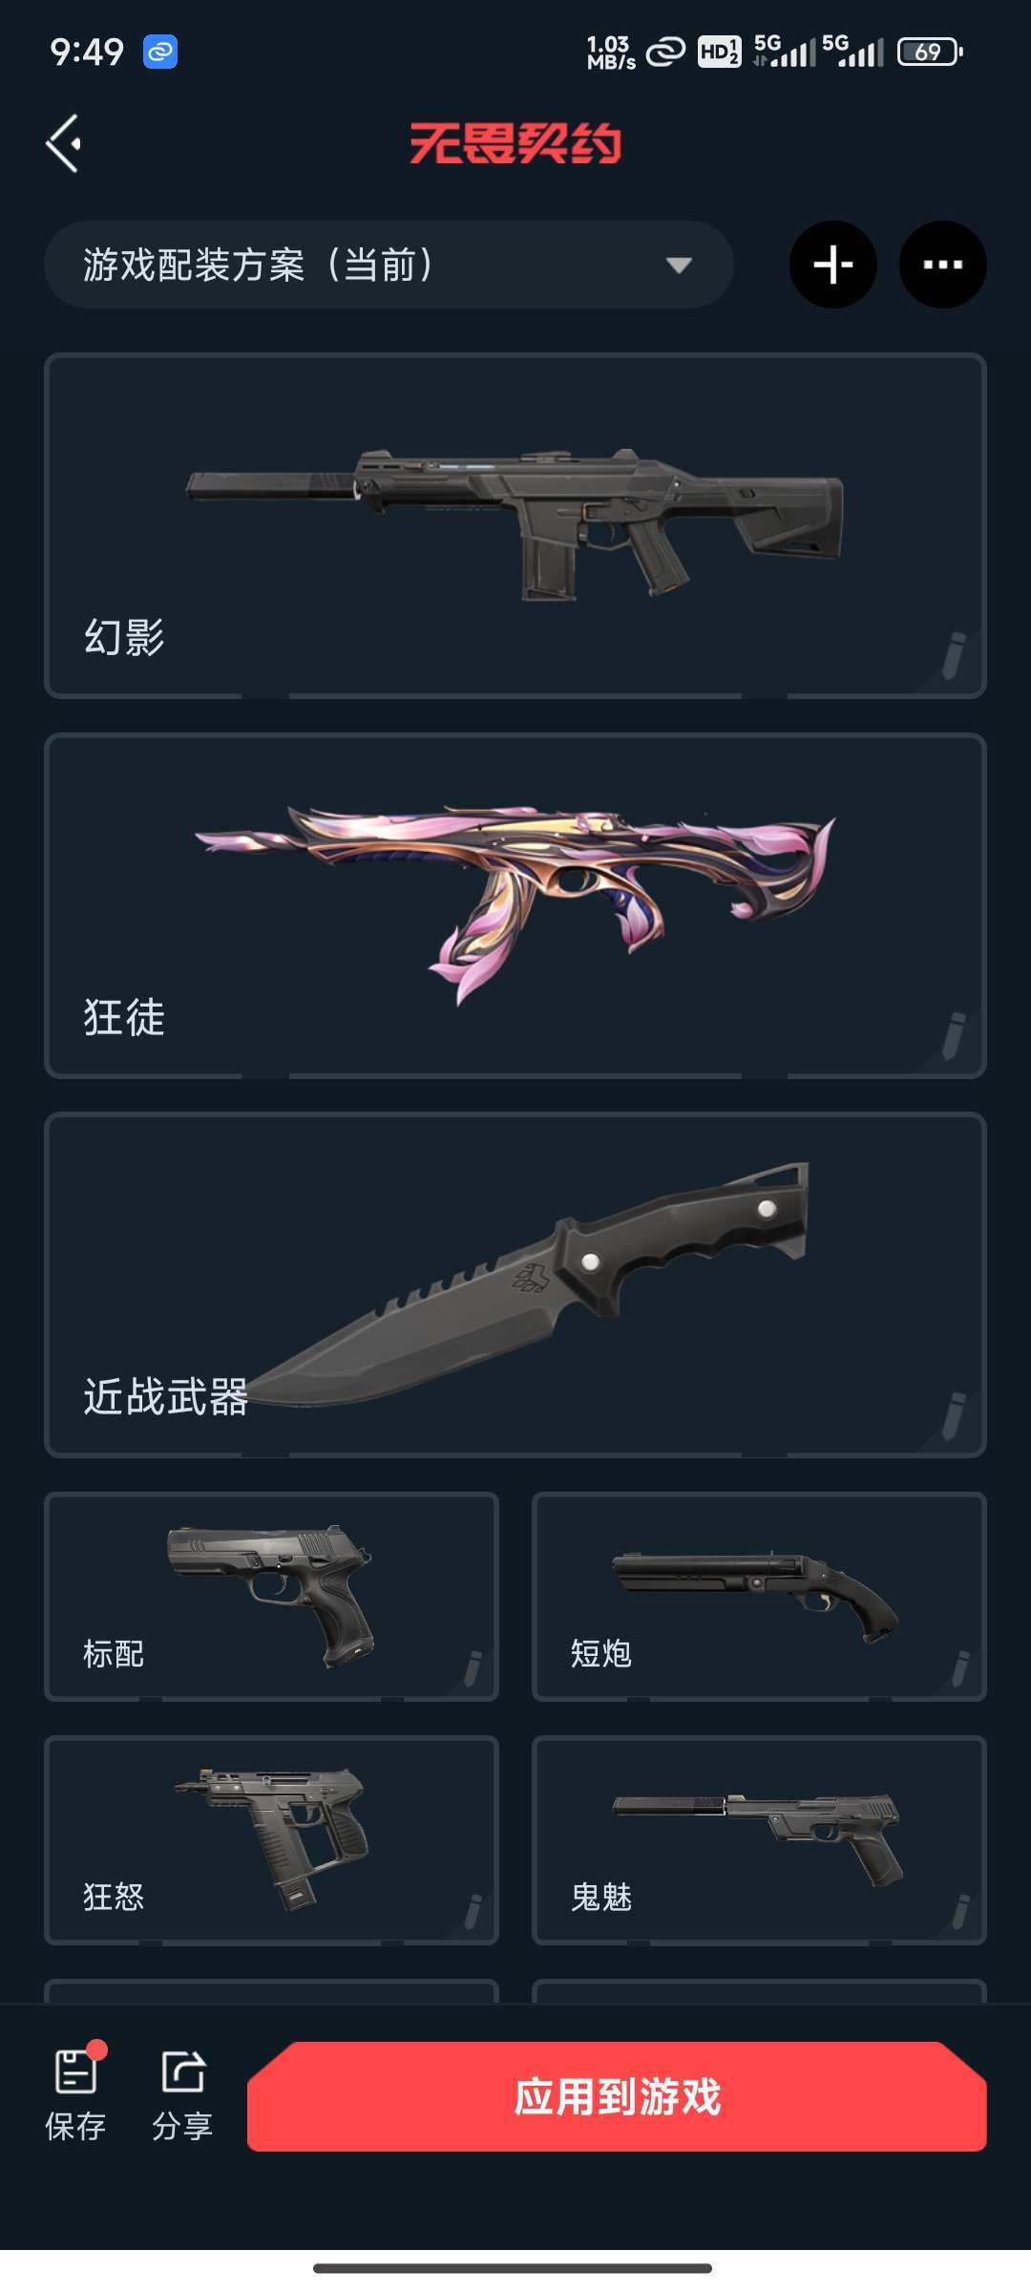Image resolution: width=1031 pixels, height=2292 pixels.
Task: Select the 幻影 Phantom rifle card
Action: (515, 525)
